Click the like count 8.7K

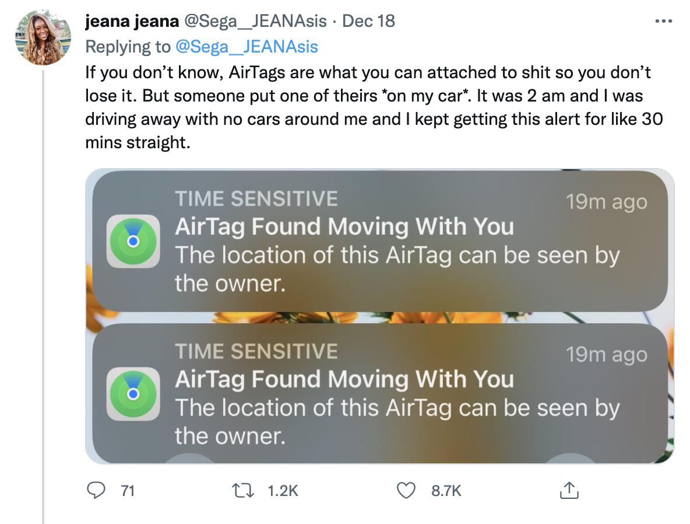pyautogui.click(x=446, y=491)
